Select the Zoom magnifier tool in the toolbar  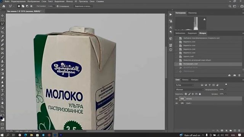coord(2,107)
